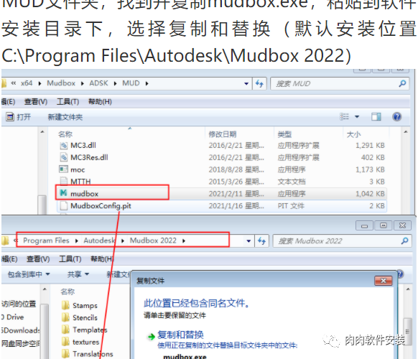
Task: Open 共享 dropdown in Mudbox 2022 window
Action: click(78, 274)
